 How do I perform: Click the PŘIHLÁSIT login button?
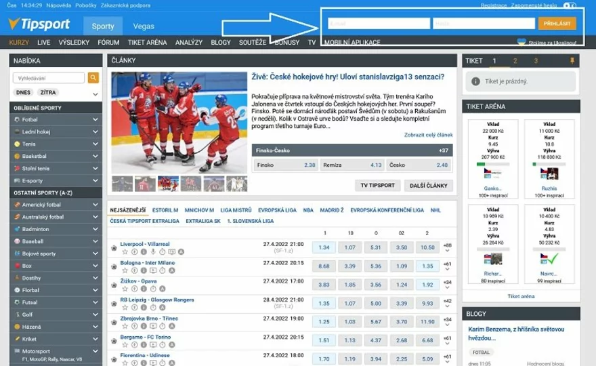557,23
